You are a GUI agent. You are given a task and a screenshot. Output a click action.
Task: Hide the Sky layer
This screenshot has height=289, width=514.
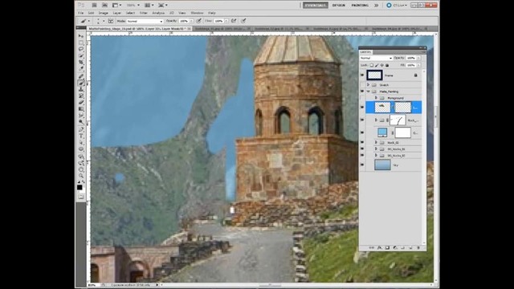[x=362, y=165]
